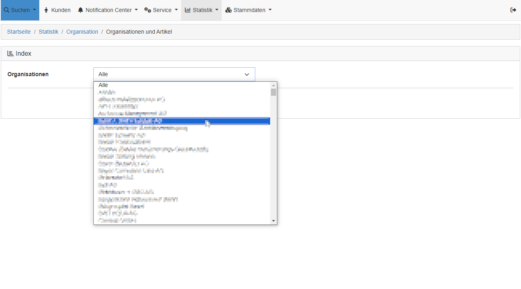Choose the 'Alle' option in the list
The image size is (521, 289).
tap(103, 85)
